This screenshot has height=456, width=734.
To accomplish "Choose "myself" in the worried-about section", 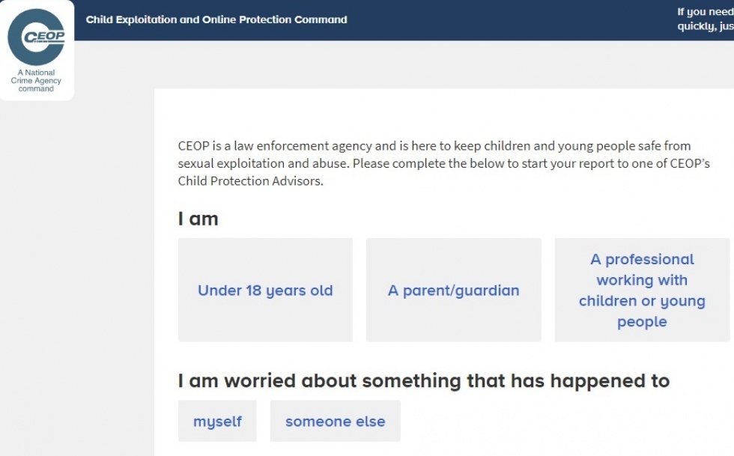I will pyautogui.click(x=216, y=421).
